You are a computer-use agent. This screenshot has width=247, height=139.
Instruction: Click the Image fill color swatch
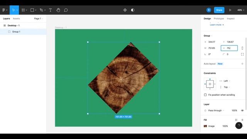(x=205, y=126)
